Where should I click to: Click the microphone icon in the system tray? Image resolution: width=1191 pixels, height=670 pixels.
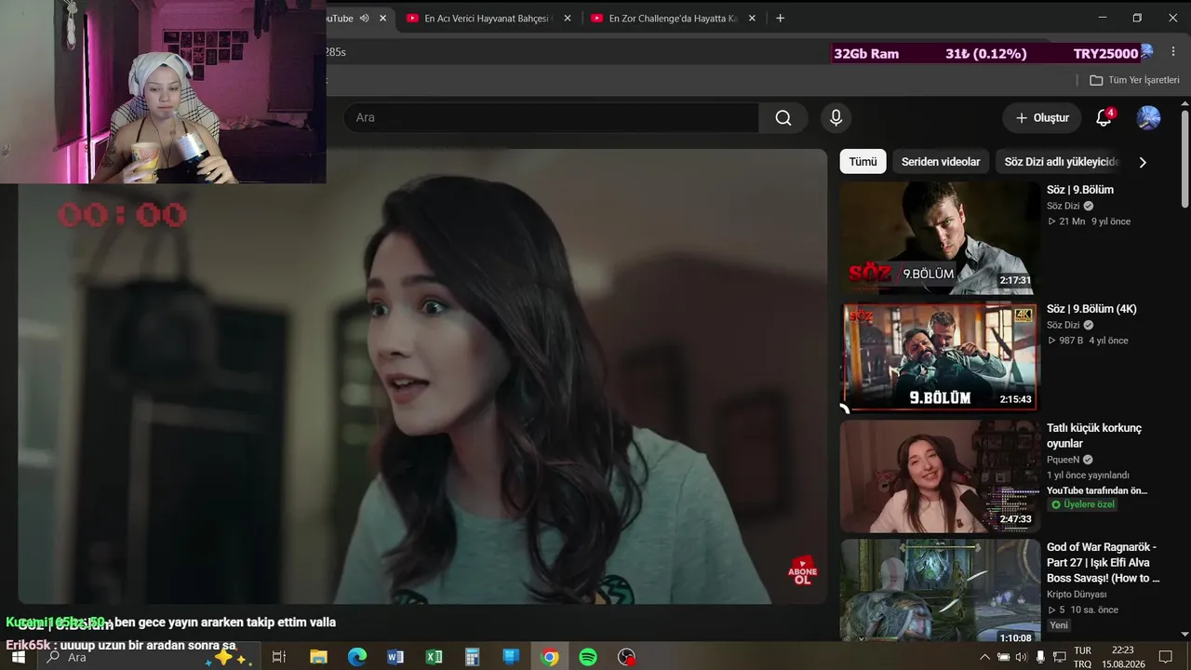[1040, 657]
